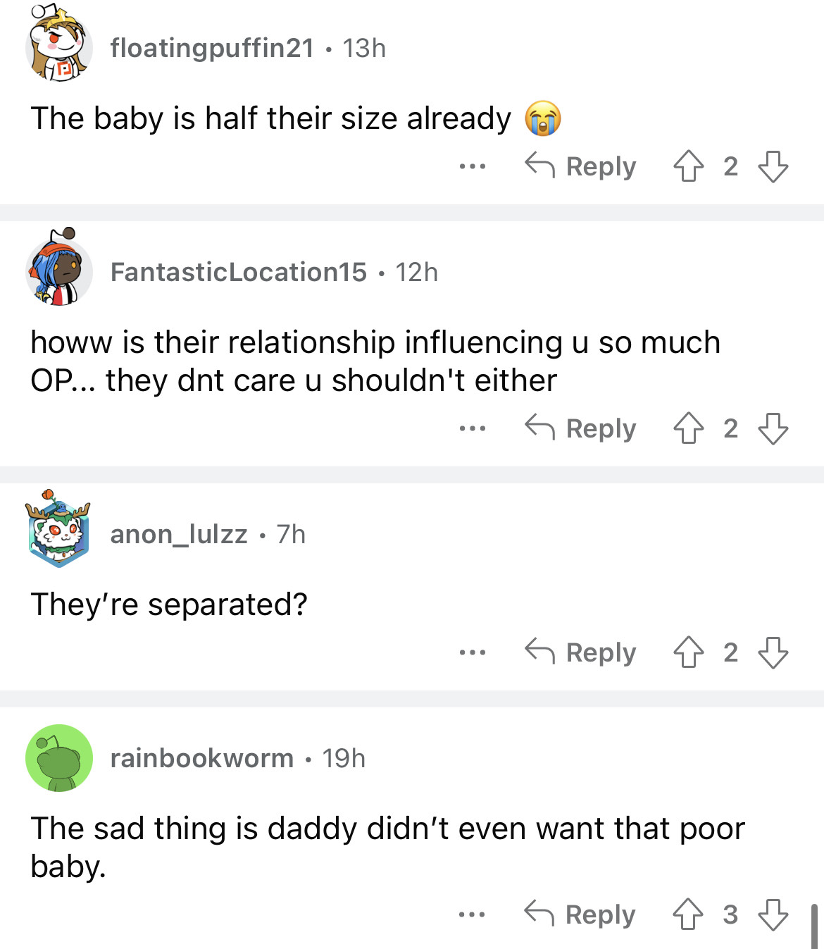The height and width of the screenshot is (949, 824).
Task: Open more options on FantasticLocation15's comment
Action: [472, 428]
